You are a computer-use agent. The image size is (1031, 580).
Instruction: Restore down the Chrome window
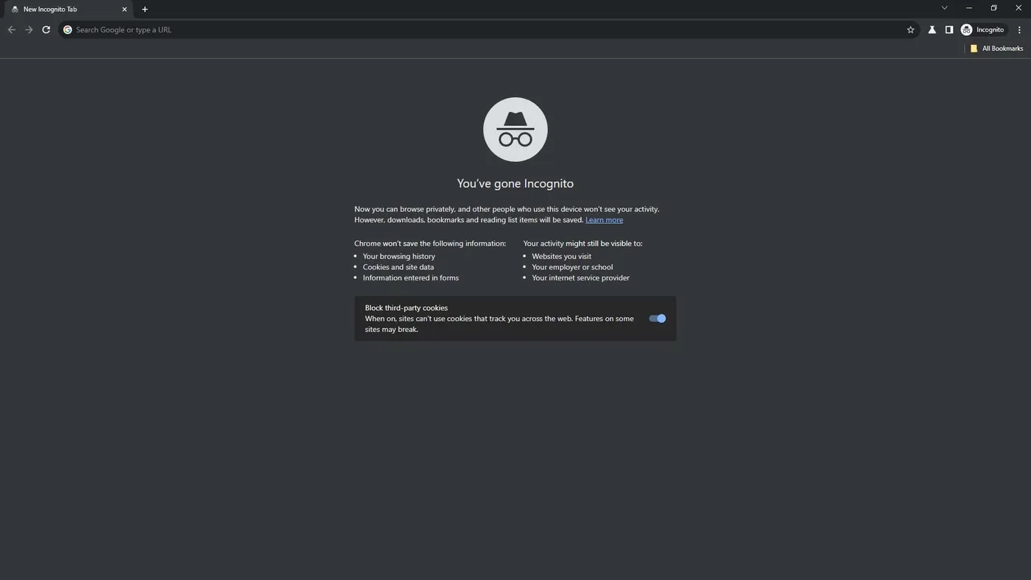click(993, 8)
